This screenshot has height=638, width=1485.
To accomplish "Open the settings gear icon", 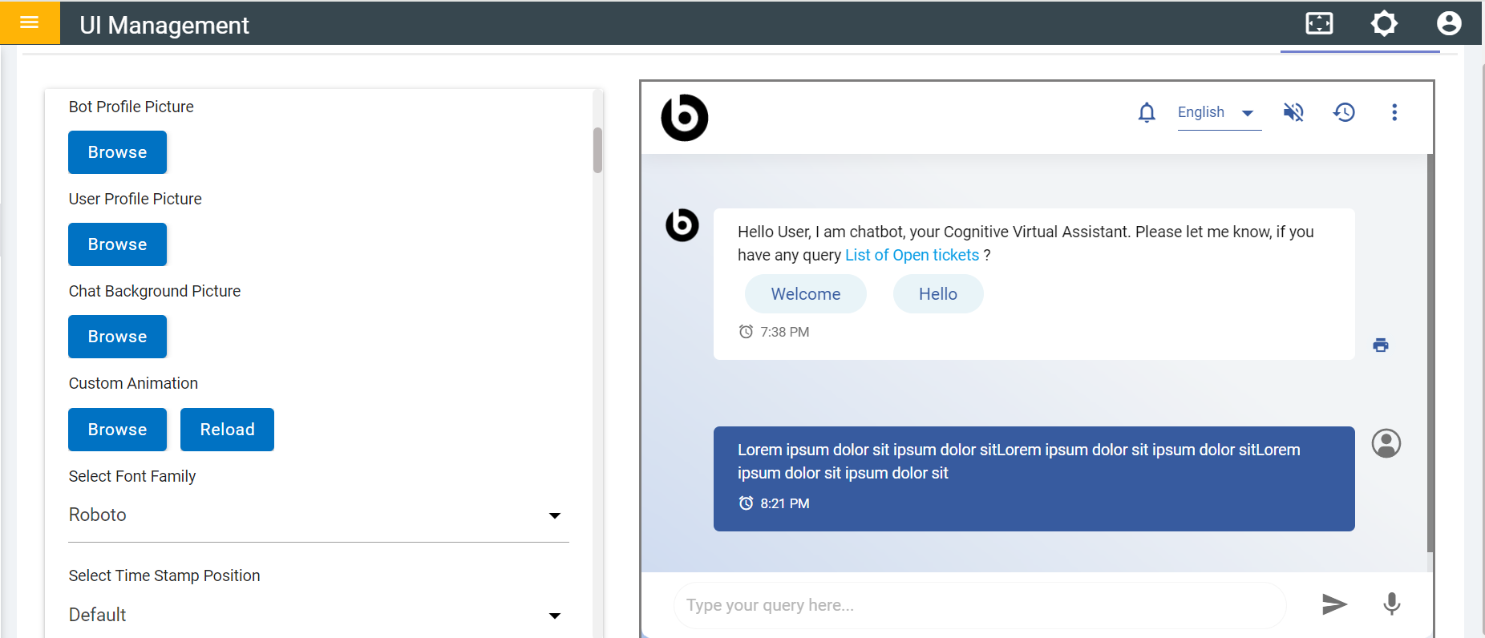I will point(1384,23).
